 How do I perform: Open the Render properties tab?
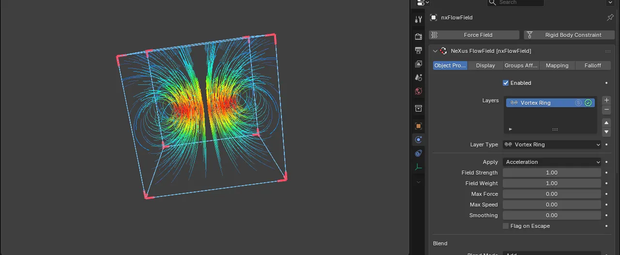click(x=418, y=36)
